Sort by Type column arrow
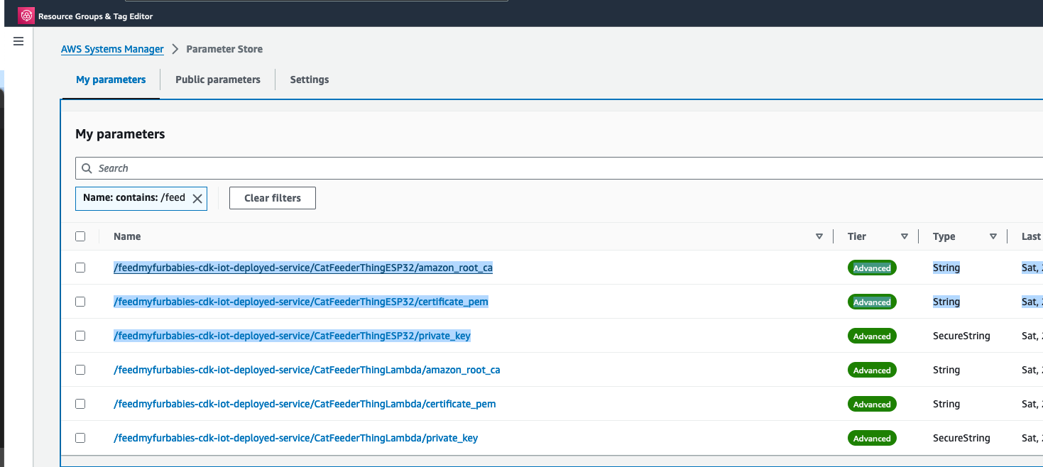 pos(993,236)
